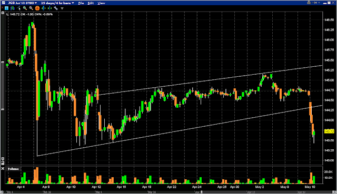Open the Edit menu
Viewport: 337px width, 194px height.
click(91, 3)
